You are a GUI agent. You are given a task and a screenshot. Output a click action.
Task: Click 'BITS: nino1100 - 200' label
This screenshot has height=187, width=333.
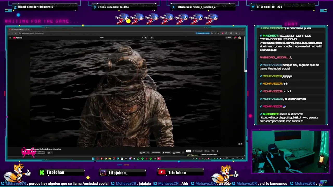(269, 7)
